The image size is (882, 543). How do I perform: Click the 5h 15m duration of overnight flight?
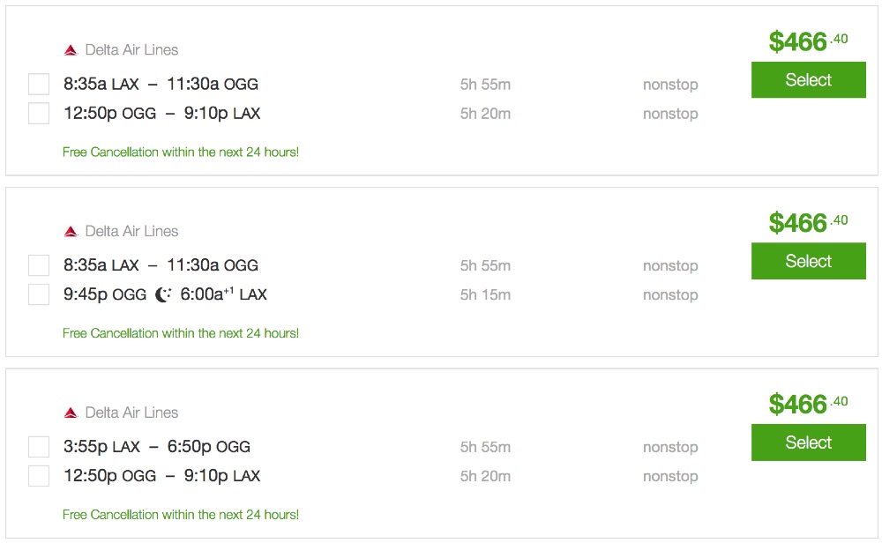coord(485,295)
